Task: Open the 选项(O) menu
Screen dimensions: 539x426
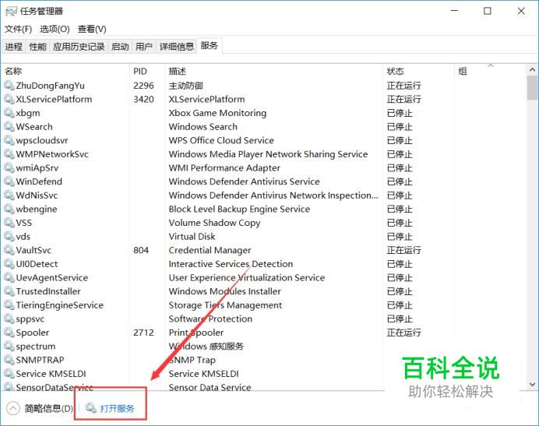Action: 55,30
